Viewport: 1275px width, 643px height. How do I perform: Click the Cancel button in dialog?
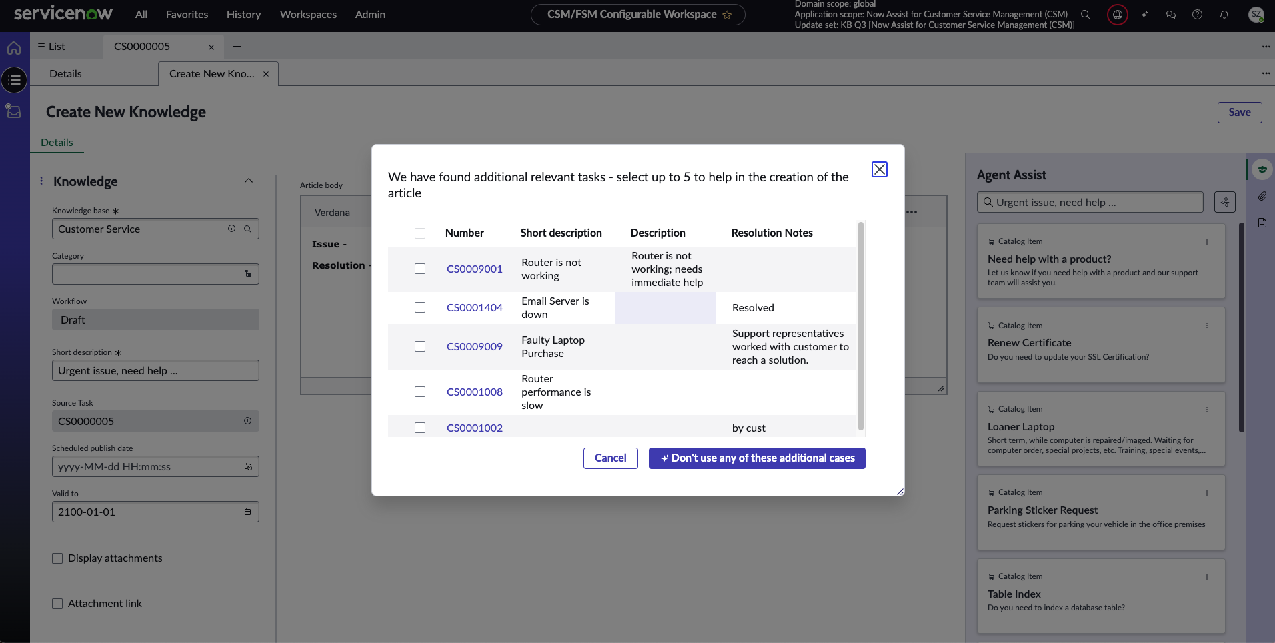point(611,458)
